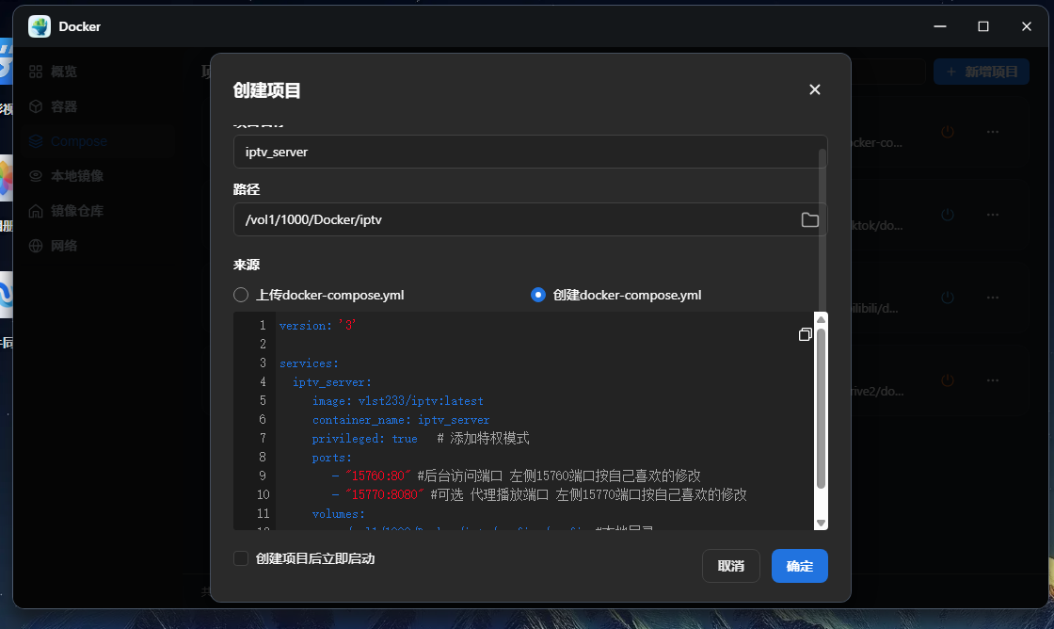This screenshot has width=1054, height=629.
Task: Click code editor scrollbar down arrow
Action: pyautogui.click(x=821, y=523)
